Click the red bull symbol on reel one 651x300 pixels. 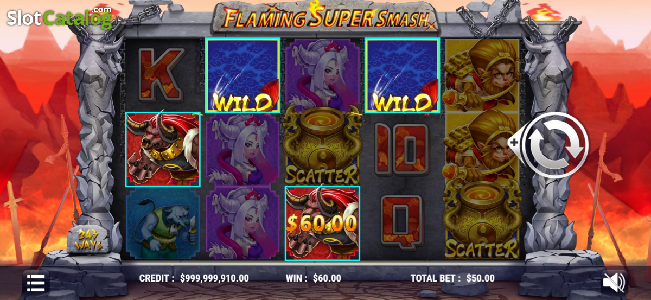click(163, 150)
